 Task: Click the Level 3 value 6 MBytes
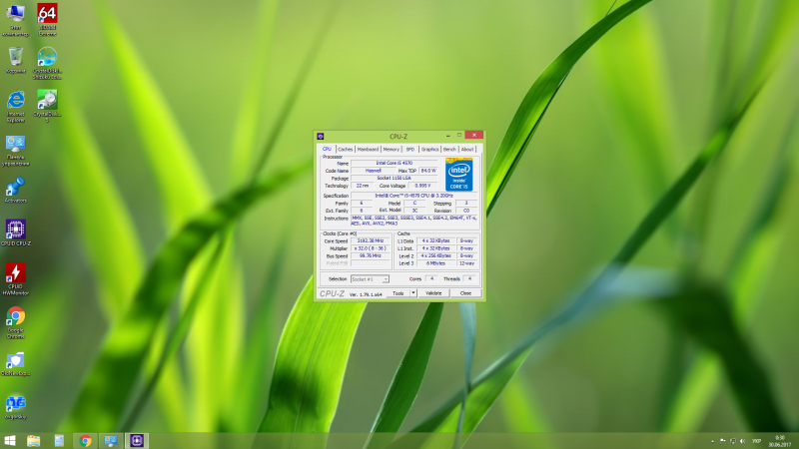pos(436,263)
